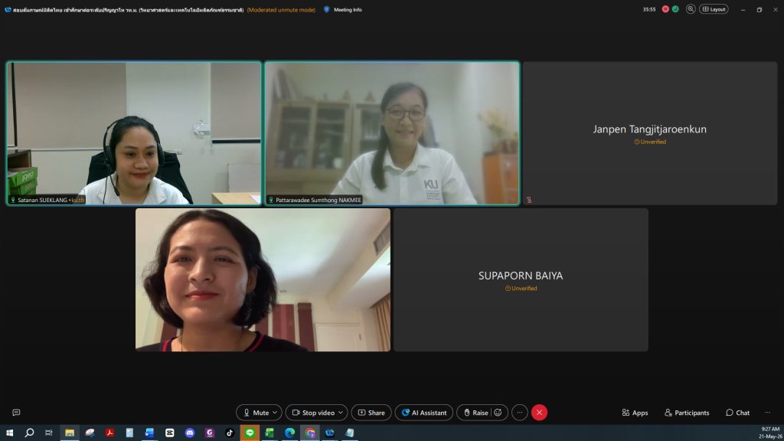The width and height of the screenshot is (784, 441).
Task: Stop video camera
Action: pos(313,413)
